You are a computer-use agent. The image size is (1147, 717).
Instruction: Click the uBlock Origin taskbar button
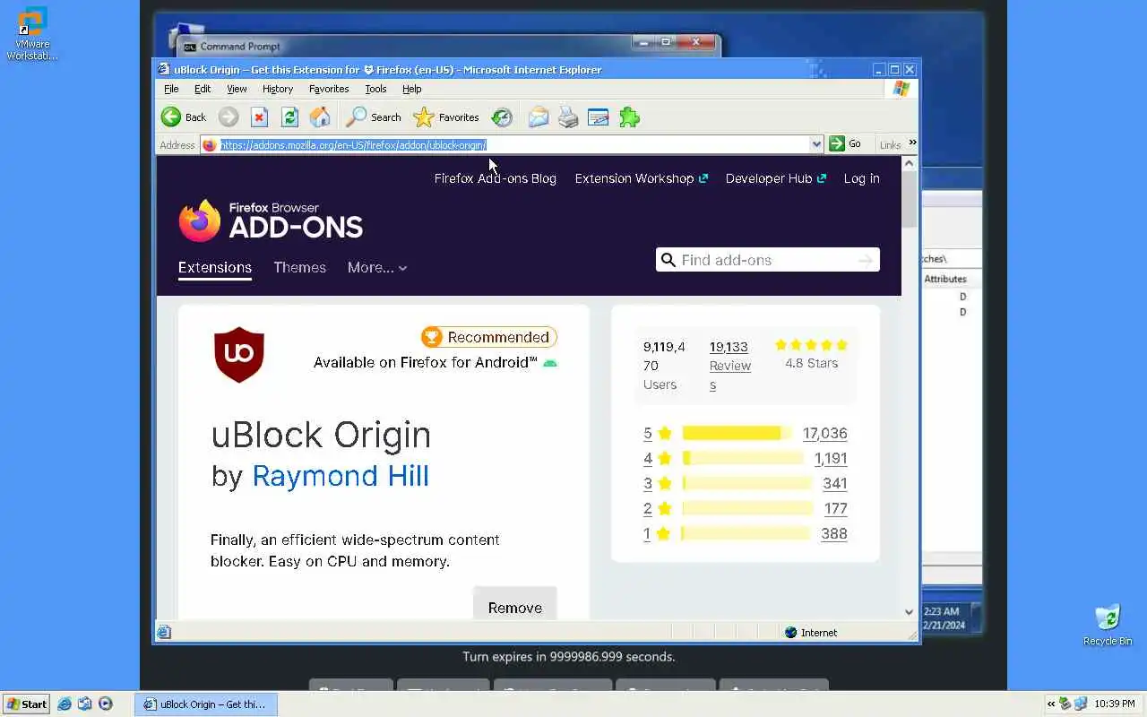click(206, 704)
